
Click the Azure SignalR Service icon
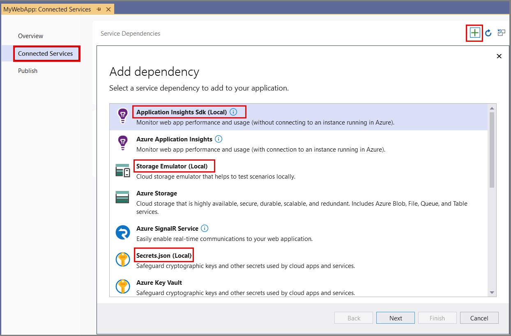(x=122, y=233)
